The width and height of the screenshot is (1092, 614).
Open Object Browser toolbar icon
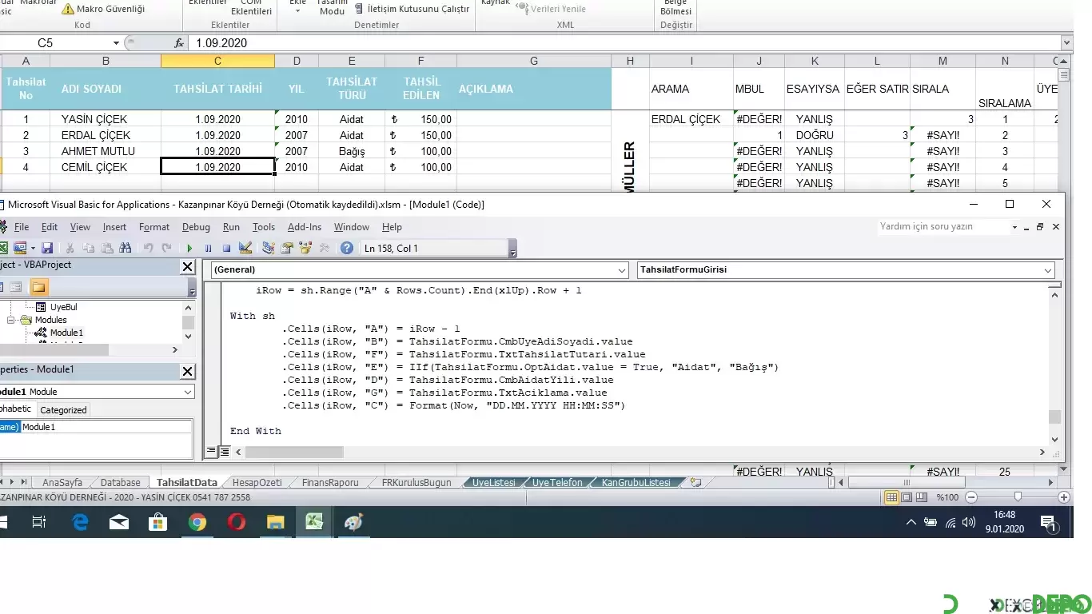click(x=305, y=248)
